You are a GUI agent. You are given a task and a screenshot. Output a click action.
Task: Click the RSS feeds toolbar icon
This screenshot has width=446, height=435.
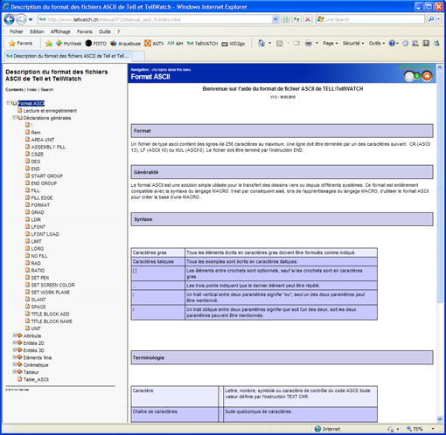(x=279, y=44)
